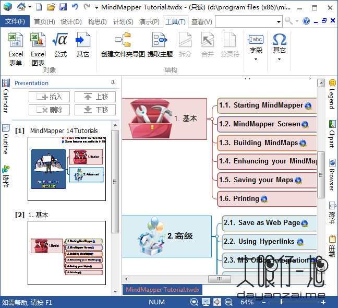Select topic 1.4 Enhancing your MindMap
Viewport: 338px width, 308px height.
(267, 161)
